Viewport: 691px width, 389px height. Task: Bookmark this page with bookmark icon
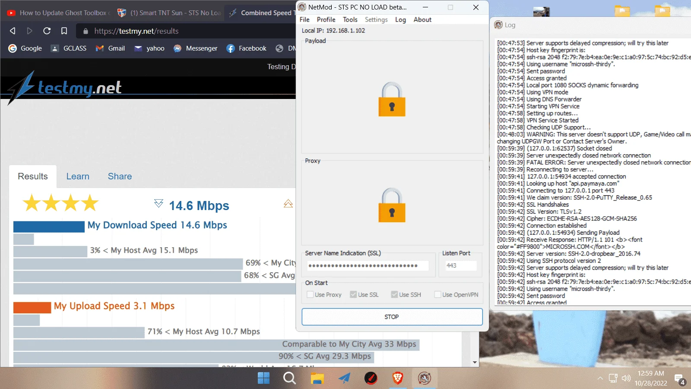(x=64, y=31)
